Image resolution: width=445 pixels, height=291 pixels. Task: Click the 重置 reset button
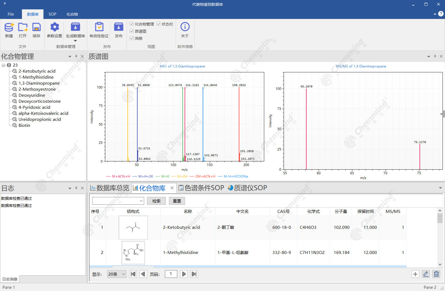(177, 201)
